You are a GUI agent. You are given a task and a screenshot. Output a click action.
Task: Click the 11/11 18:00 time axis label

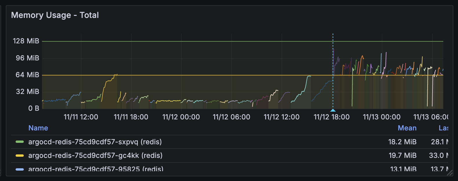point(131,117)
